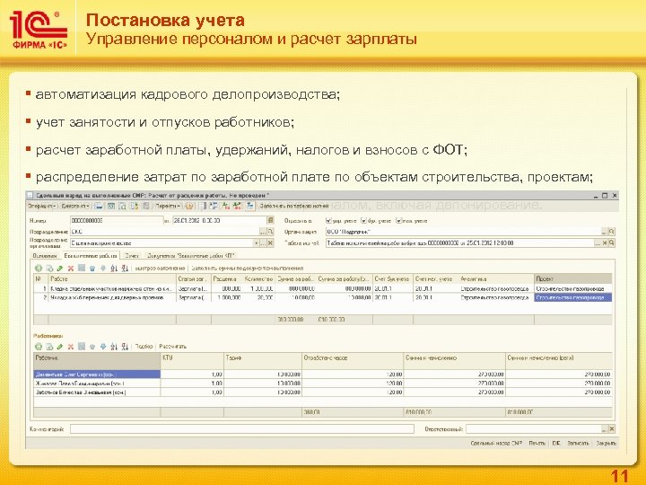Open the Действия dropdown menu
Viewport: 646px width, 485px height.
click(75, 206)
